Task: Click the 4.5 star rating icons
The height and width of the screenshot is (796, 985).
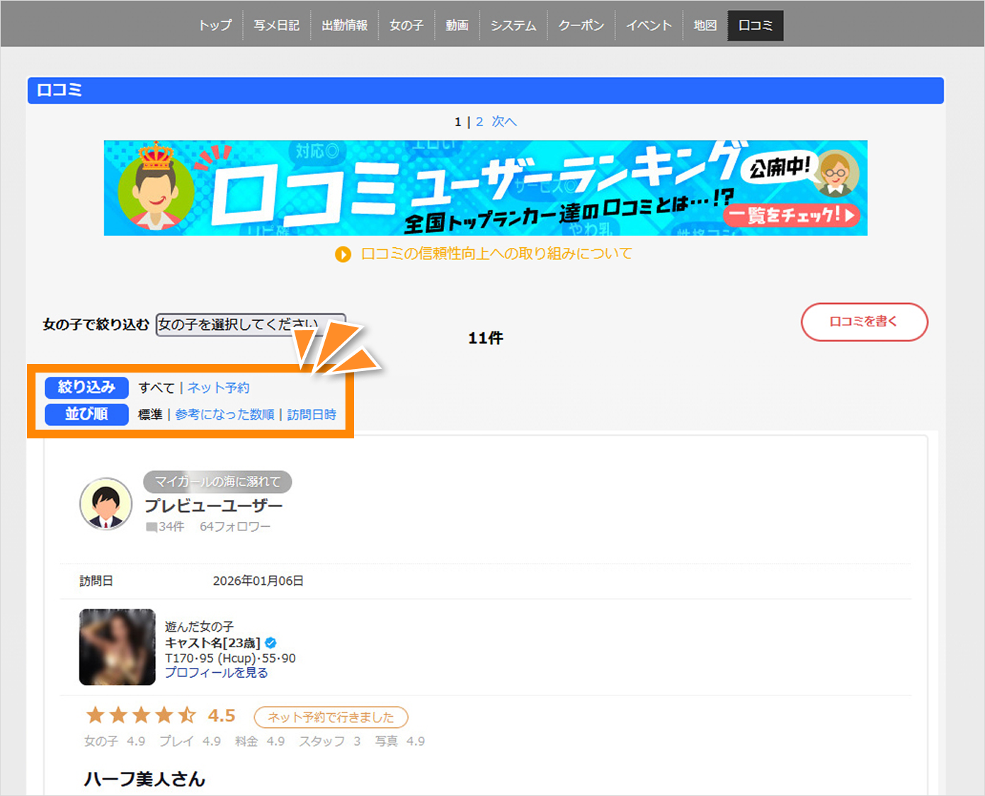Action: pyautogui.click(x=140, y=715)
